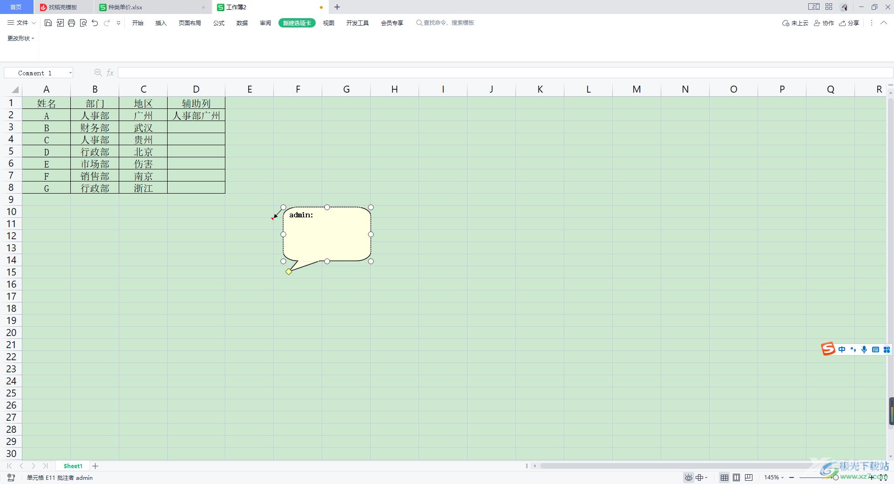894x484 pixels.
Task: Click the zoom slider handle
Action: (836, 477)
